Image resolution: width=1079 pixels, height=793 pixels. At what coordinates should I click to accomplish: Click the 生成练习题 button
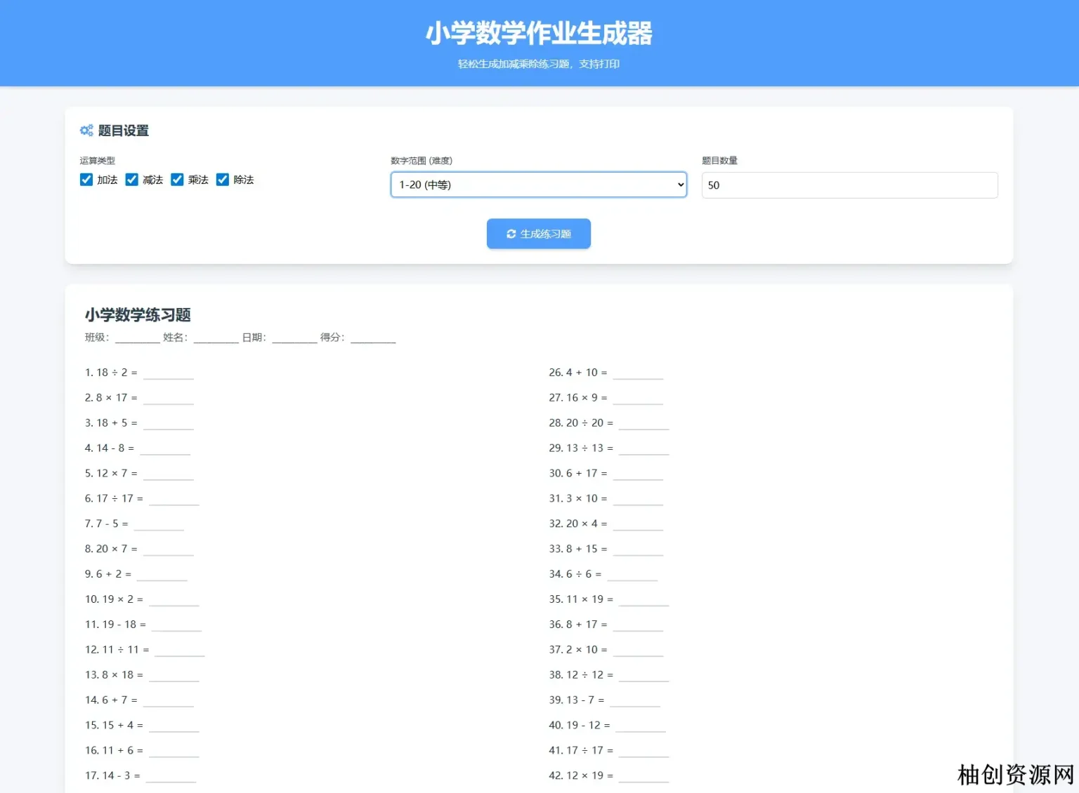click(538, 234)
